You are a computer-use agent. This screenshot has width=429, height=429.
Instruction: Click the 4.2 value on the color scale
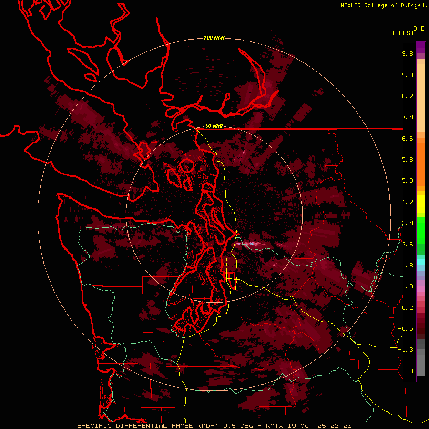(408, 202)
